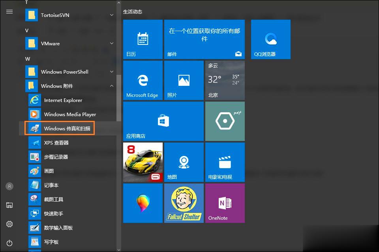Launch QQ浏览器 tile
Viewport: 379px width, 252px height.
point(271,39)
